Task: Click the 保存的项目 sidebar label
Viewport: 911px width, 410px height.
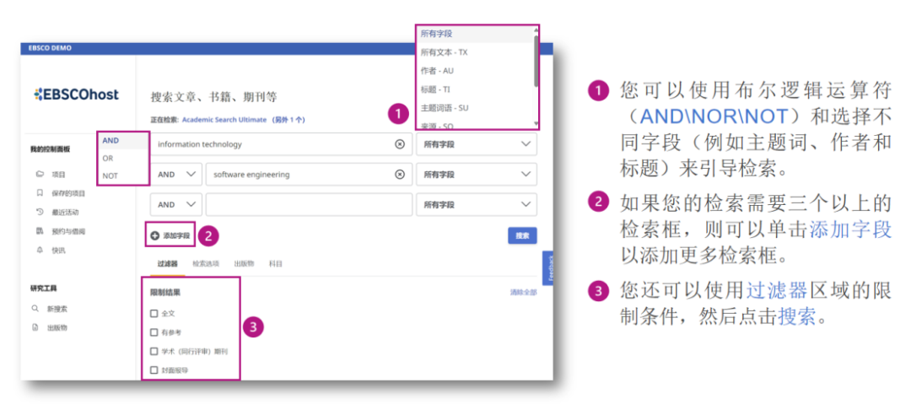Action: [x=68, y=193]
